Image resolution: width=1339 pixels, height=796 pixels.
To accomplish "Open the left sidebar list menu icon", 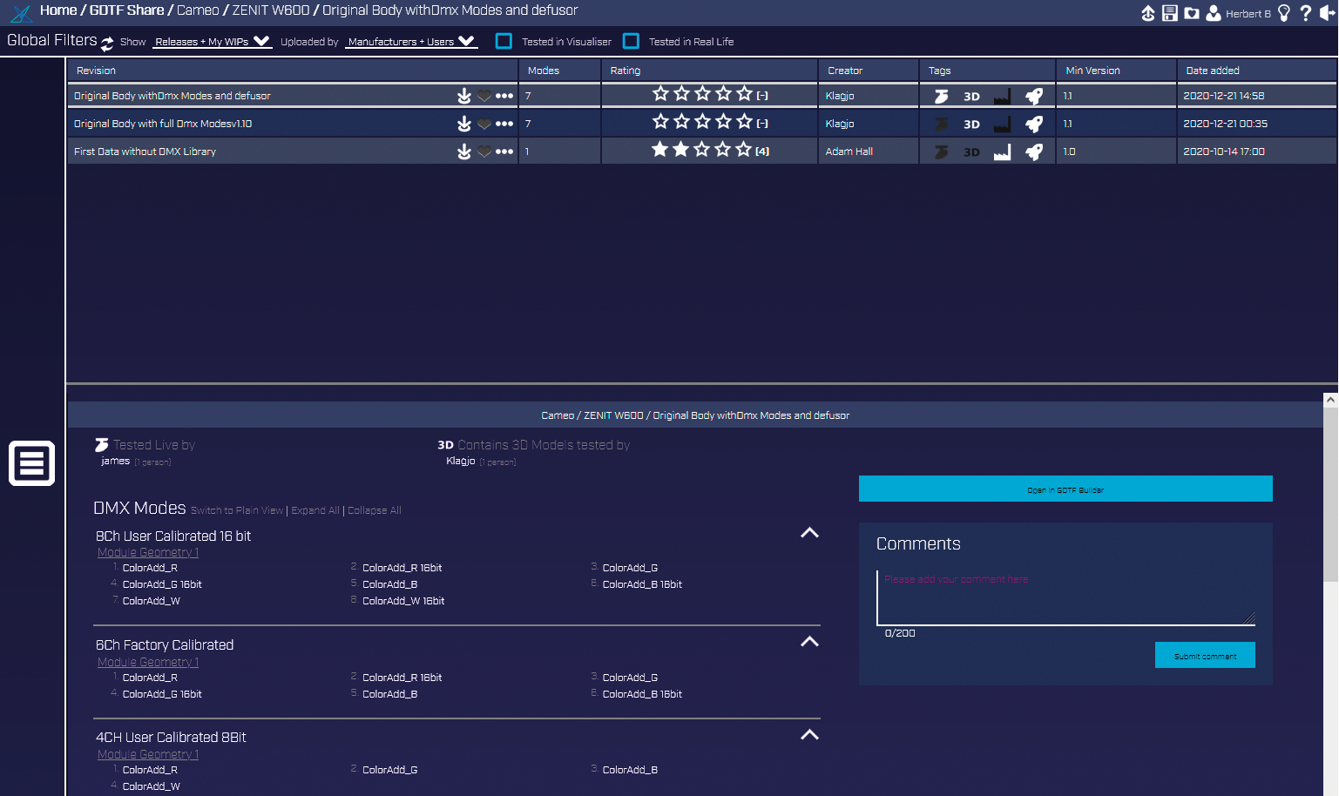I will pos(32,462).
